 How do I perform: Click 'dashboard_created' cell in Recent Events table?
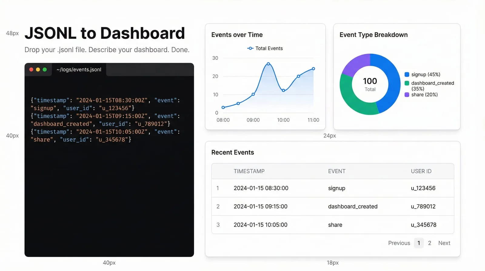point(353,206)
